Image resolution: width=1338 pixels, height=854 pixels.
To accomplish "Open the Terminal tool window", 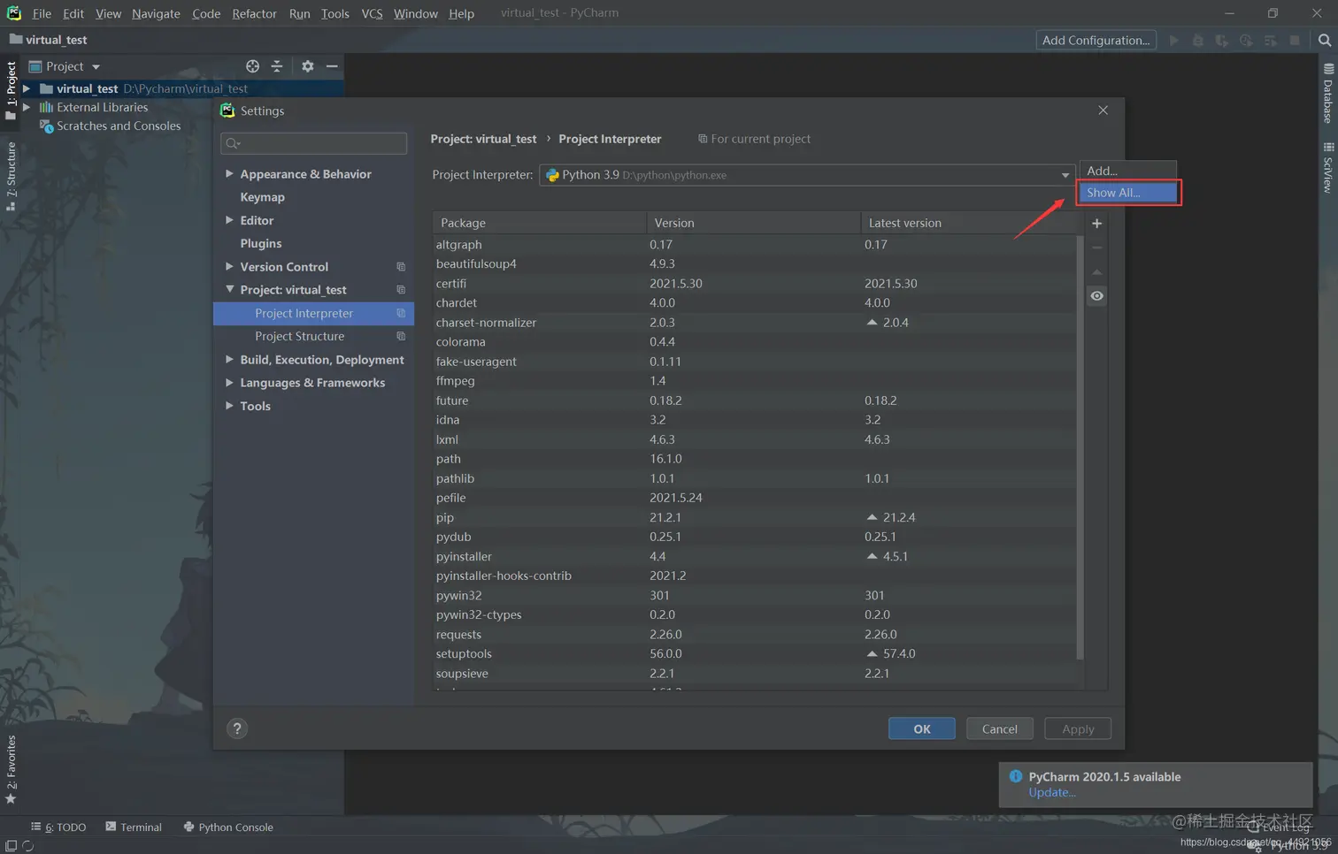I will pos(134,827).
